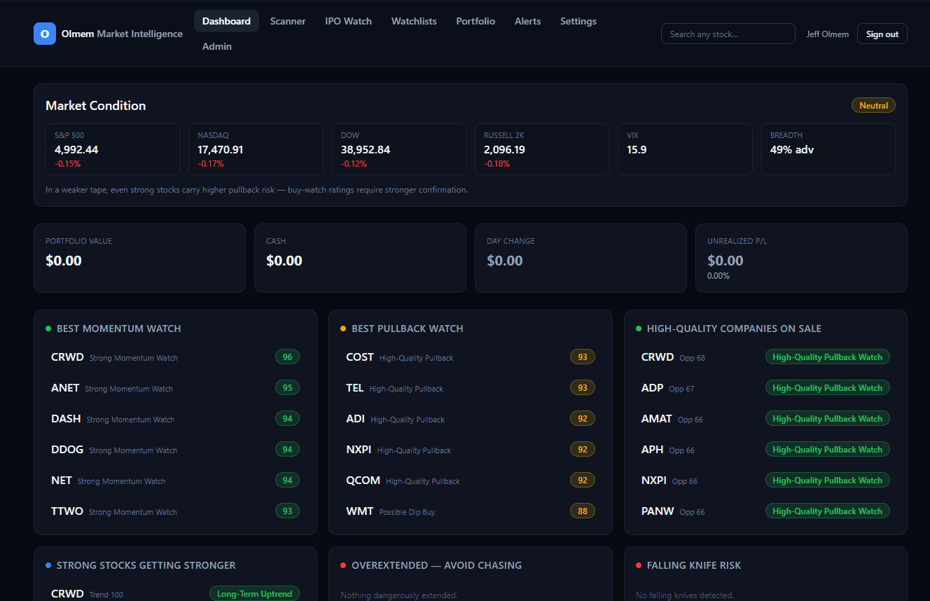
Task: Open ADP Opp 67 row
Action: (765, 388)
